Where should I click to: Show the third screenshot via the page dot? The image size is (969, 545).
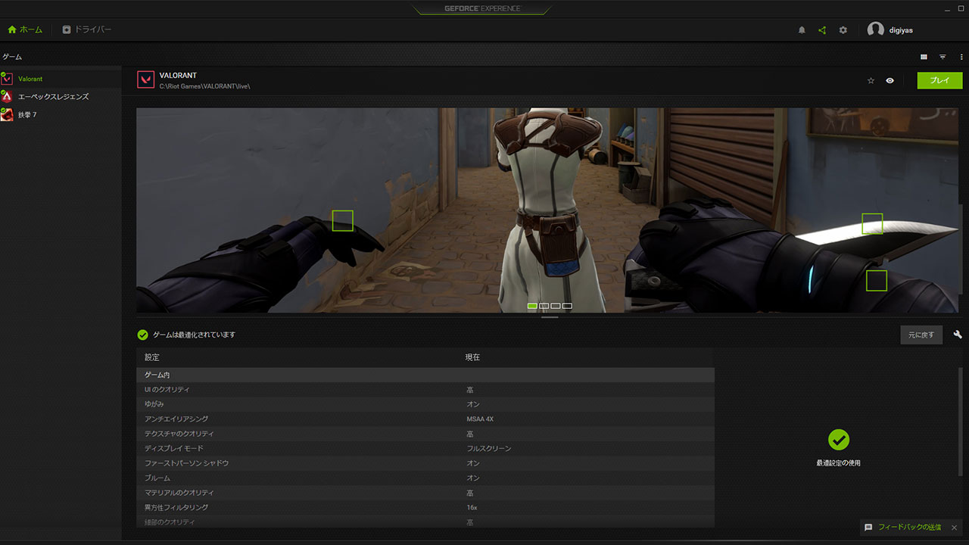(x=556, y=306)
